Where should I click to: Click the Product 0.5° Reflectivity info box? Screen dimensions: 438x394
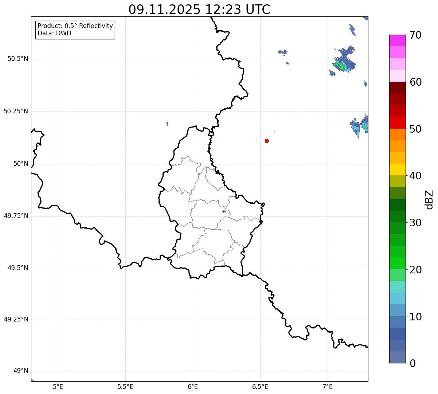[75, 30]
